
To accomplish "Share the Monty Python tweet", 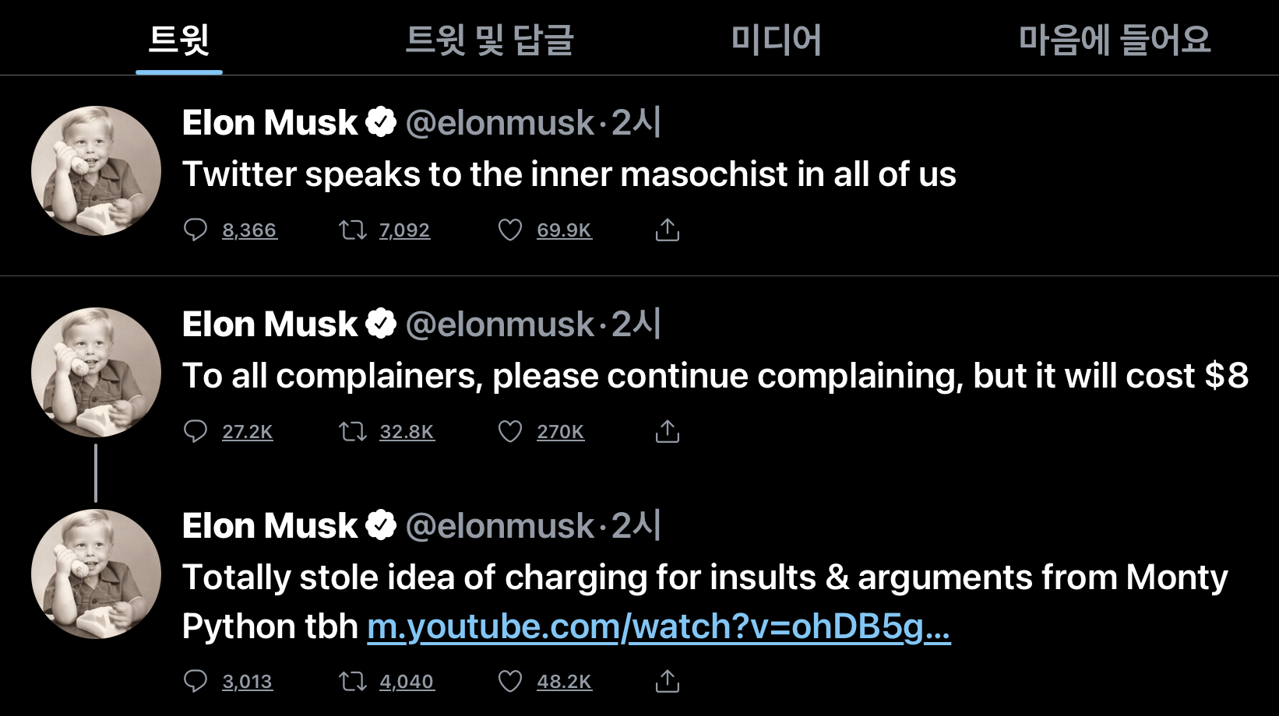I will tap(668, 681).
